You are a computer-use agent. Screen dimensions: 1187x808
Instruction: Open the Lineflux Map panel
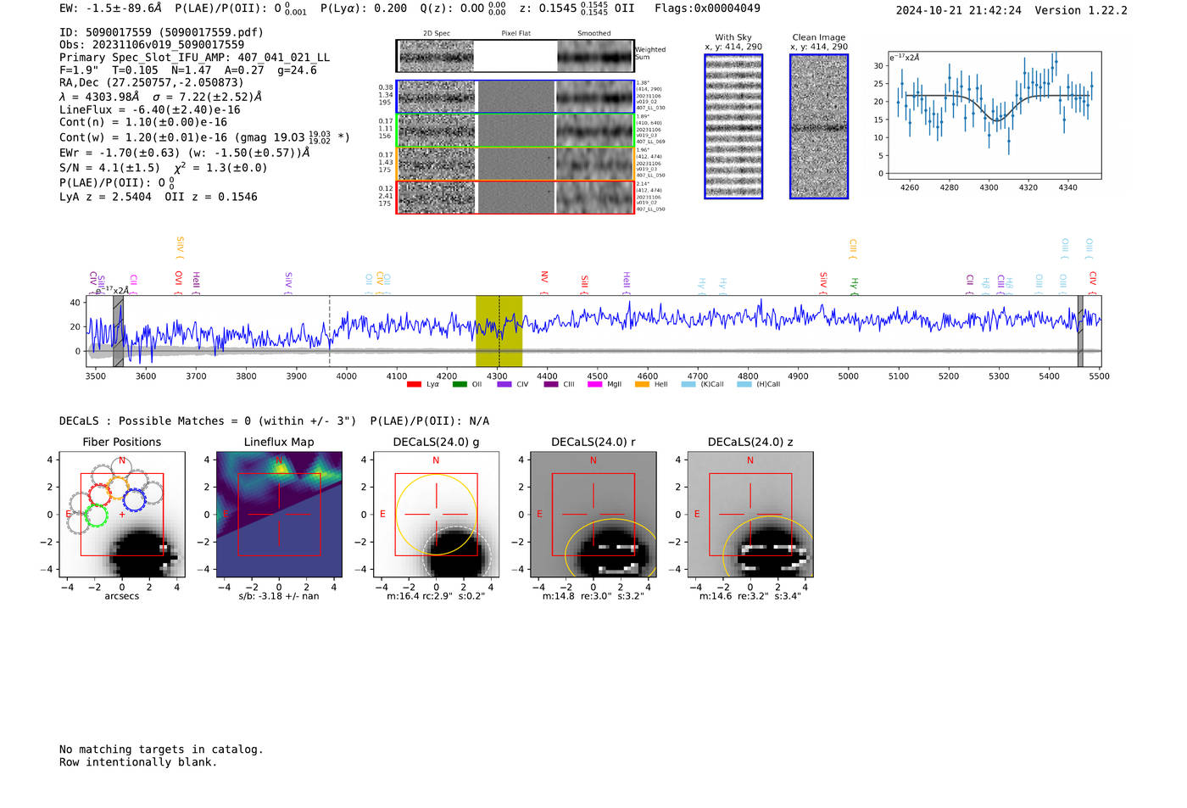click(280, 515)
